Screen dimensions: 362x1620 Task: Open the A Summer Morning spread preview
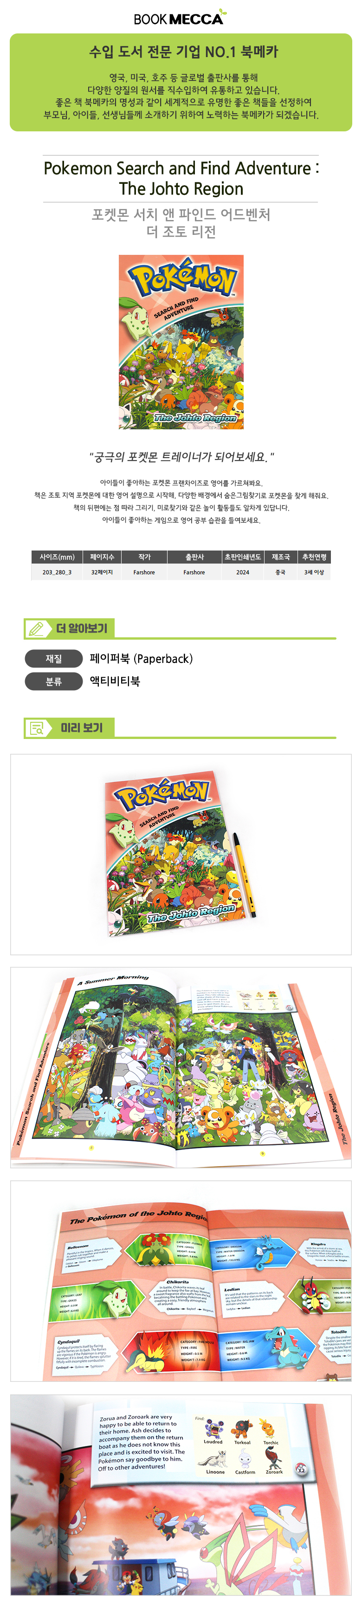coord(181,1067)
